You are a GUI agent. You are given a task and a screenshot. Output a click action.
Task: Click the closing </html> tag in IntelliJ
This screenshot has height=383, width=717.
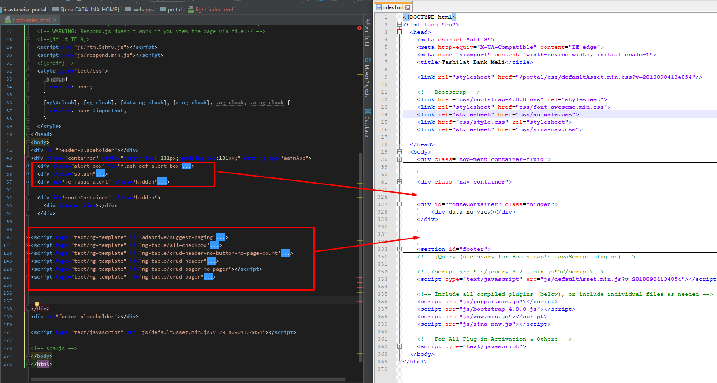(x=42, y=364)
